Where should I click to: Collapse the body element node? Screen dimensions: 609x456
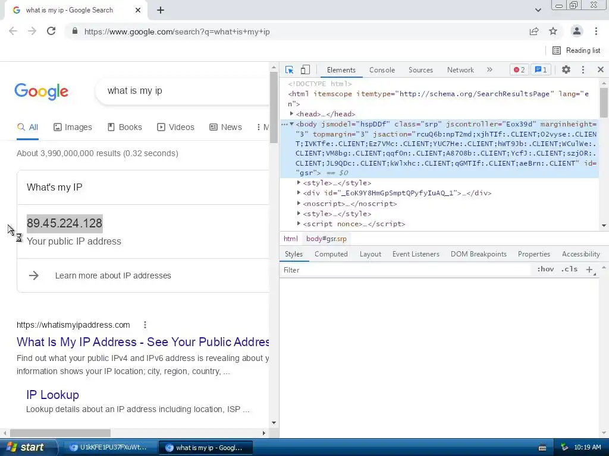point(291,124)
